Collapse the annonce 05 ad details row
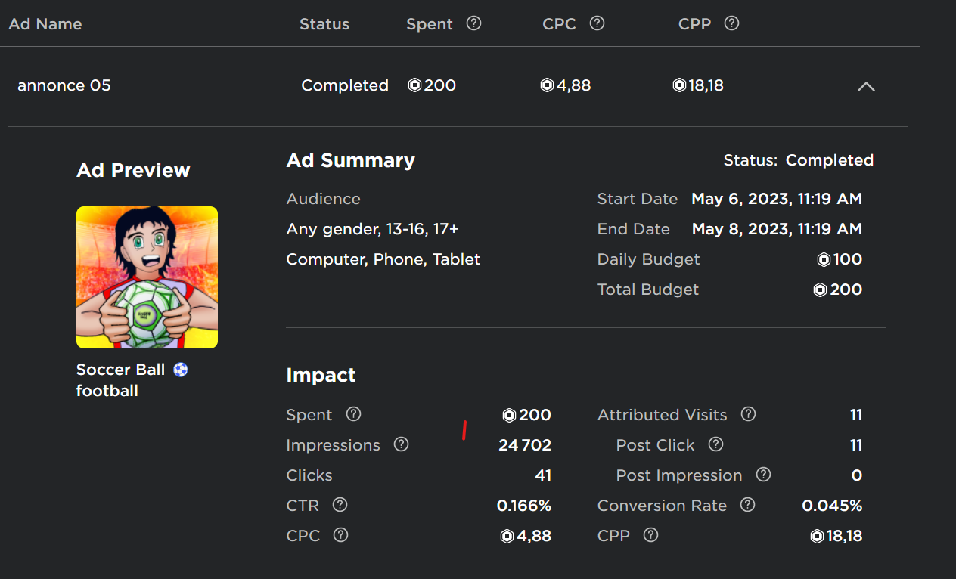Screen dimensions: 956x579 point(866,86)
